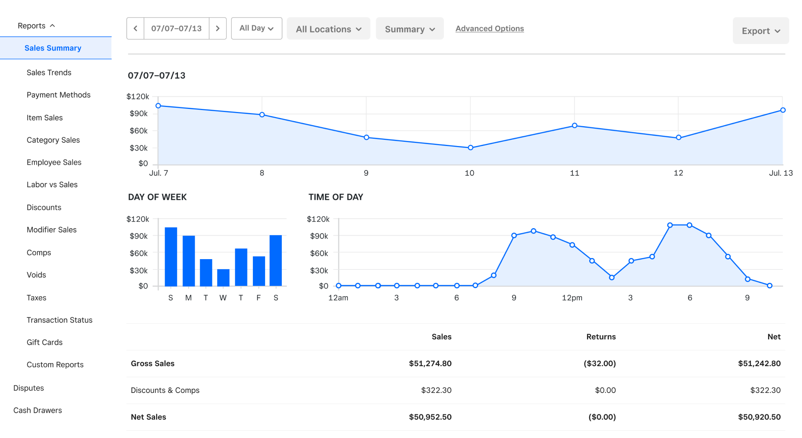802x438 pixels.
Task: Open Sales Trends report
Action: coord(49,72)
